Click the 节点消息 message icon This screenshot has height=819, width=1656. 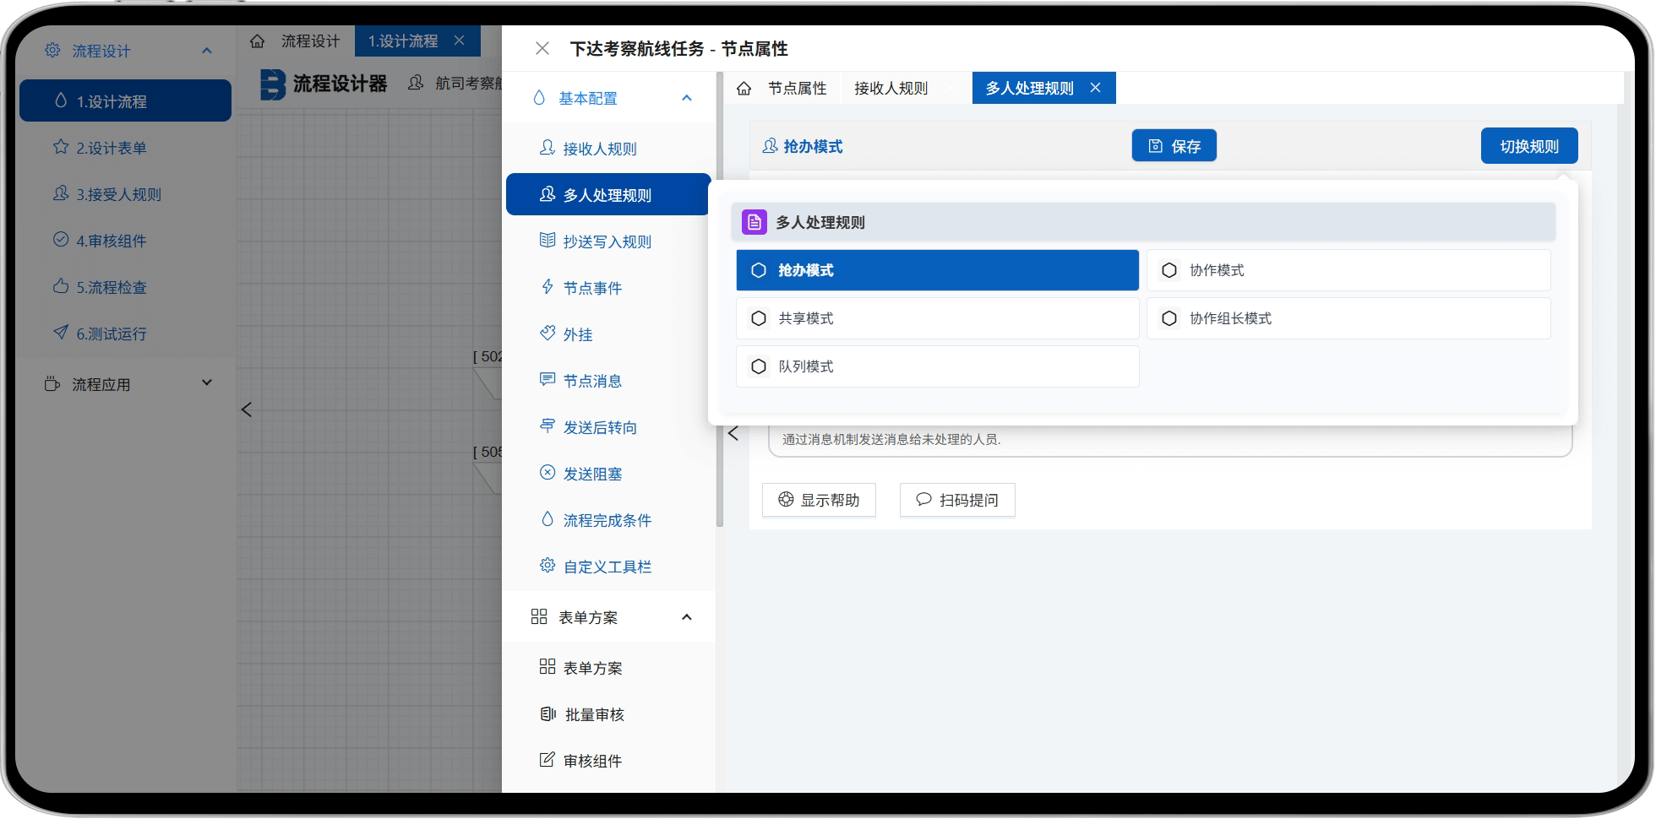[x=547, y=380]
